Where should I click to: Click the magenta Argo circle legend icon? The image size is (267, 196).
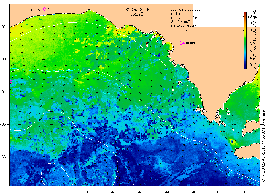[44, 9]
